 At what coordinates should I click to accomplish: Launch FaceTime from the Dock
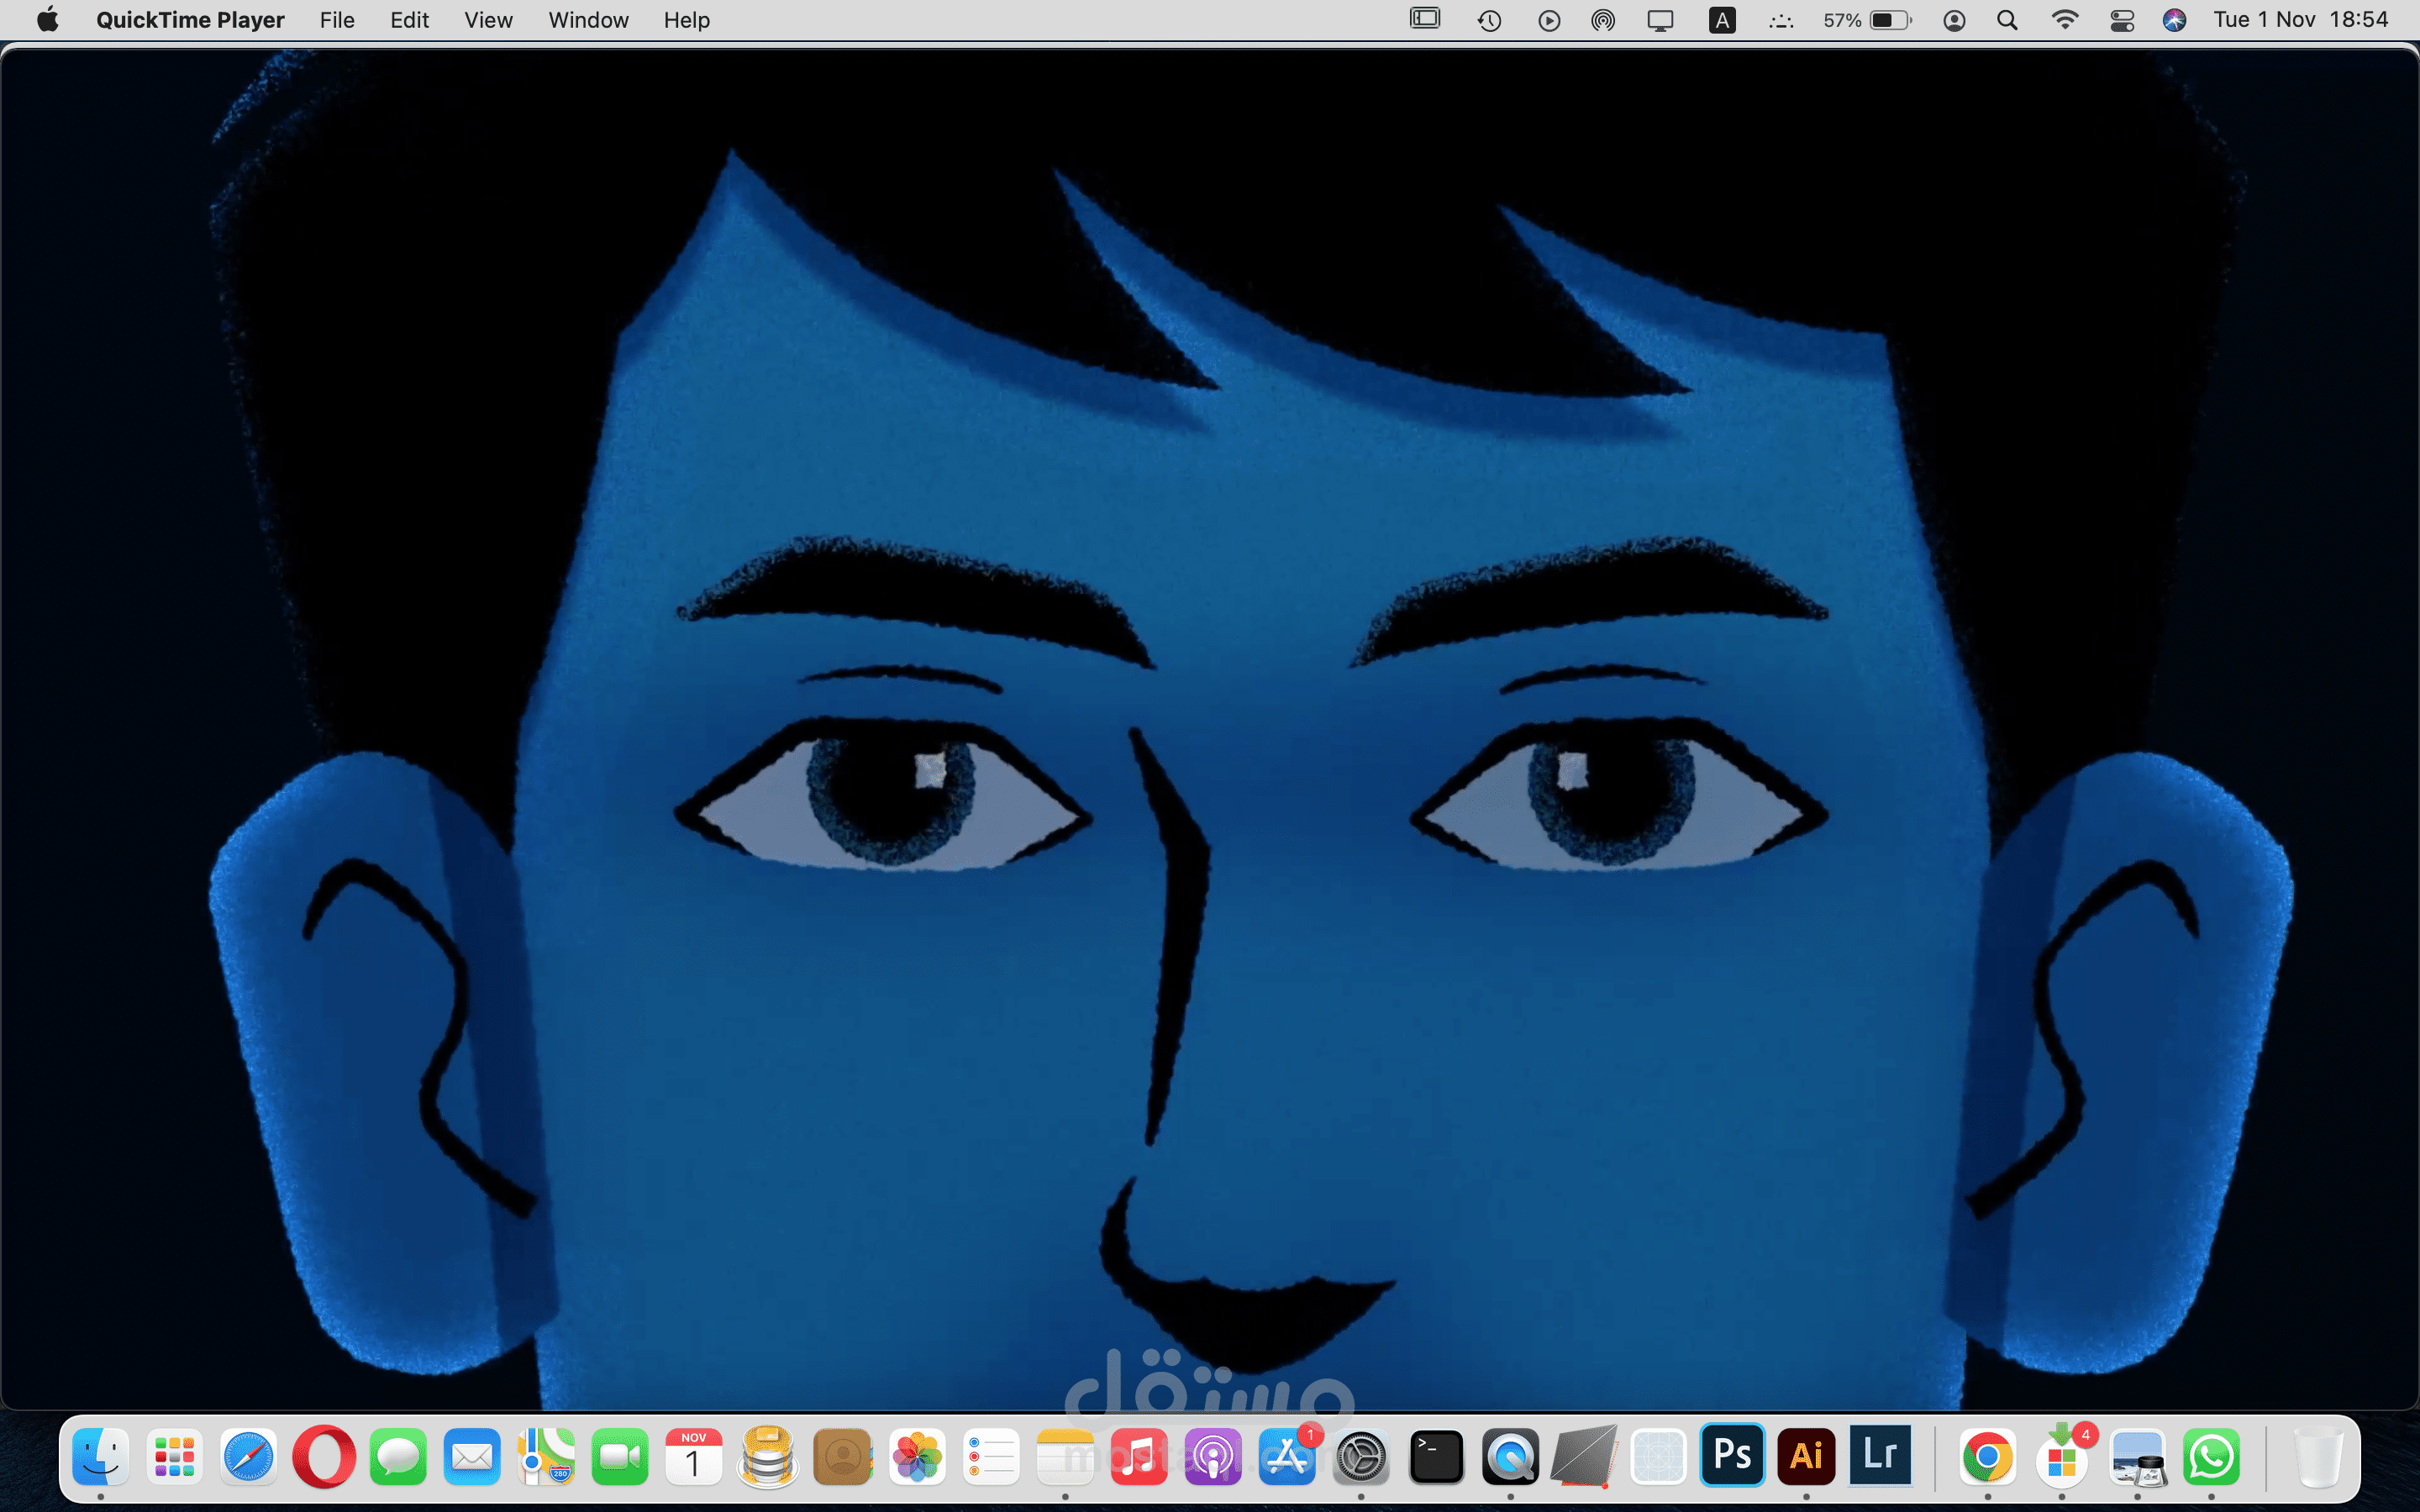pyautogui.click(x=620, y=1456)
